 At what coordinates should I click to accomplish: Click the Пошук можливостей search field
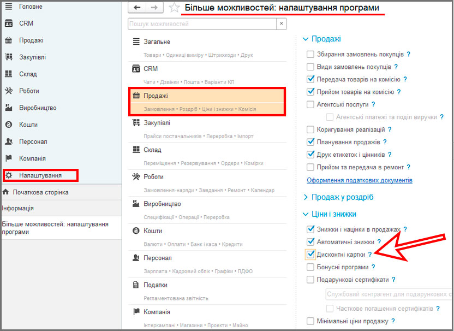coord(202,24)
